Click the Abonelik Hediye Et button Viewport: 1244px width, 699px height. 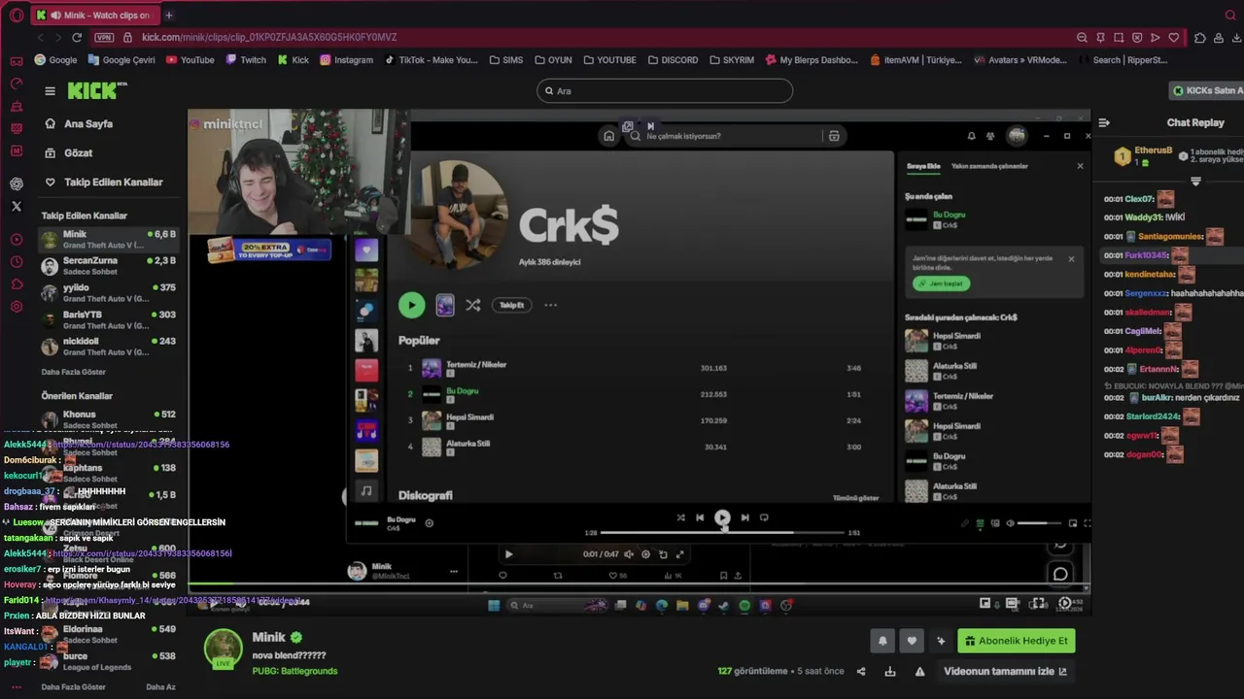click(x=1017, y=641)
